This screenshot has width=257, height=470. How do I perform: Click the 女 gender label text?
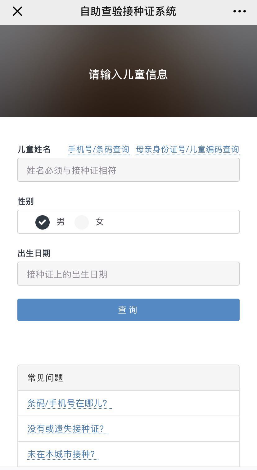pos(99,222)
